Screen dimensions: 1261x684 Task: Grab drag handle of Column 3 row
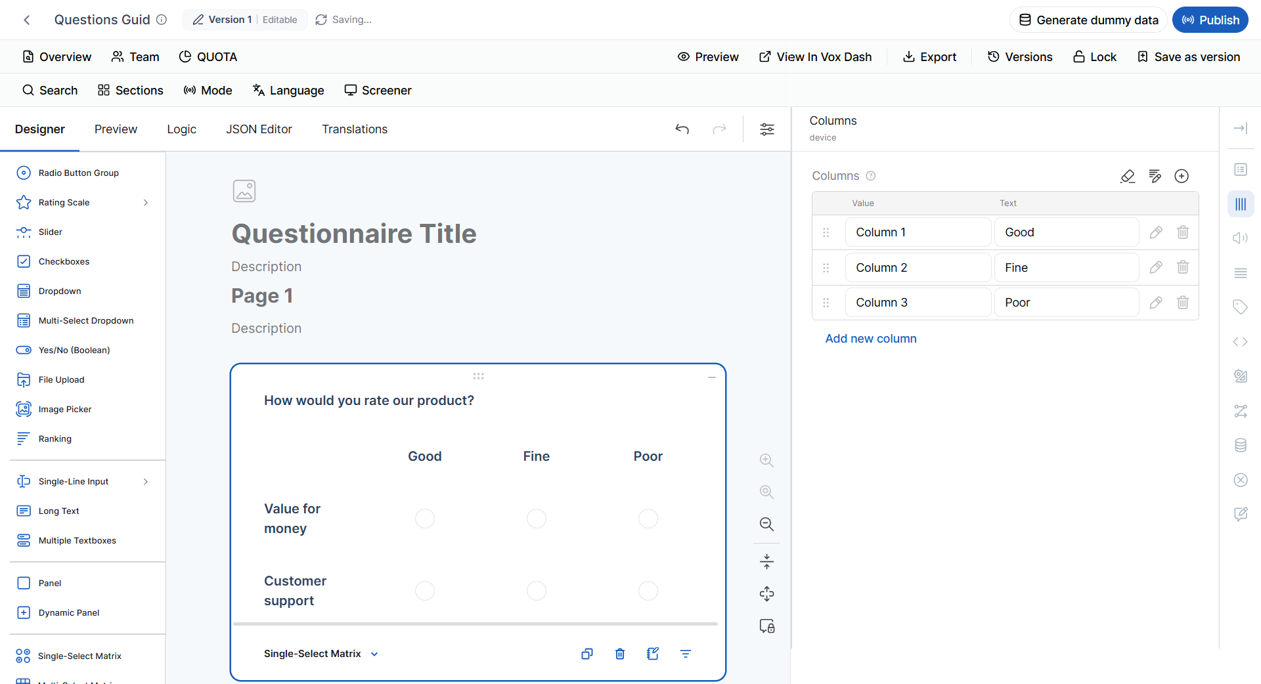coord(826,303)
